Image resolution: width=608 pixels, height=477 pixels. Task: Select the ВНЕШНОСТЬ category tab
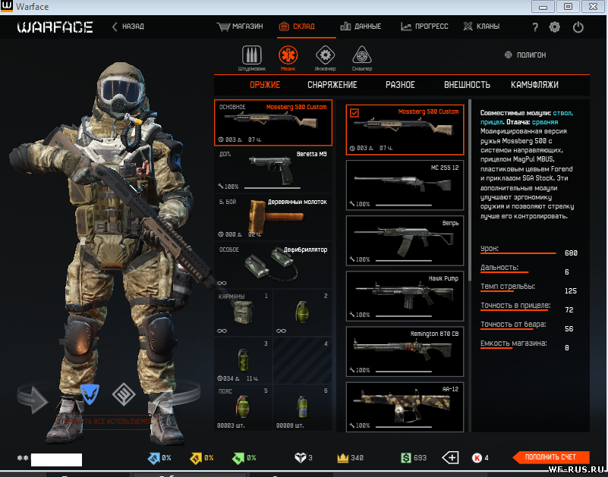tap(467, 85)
